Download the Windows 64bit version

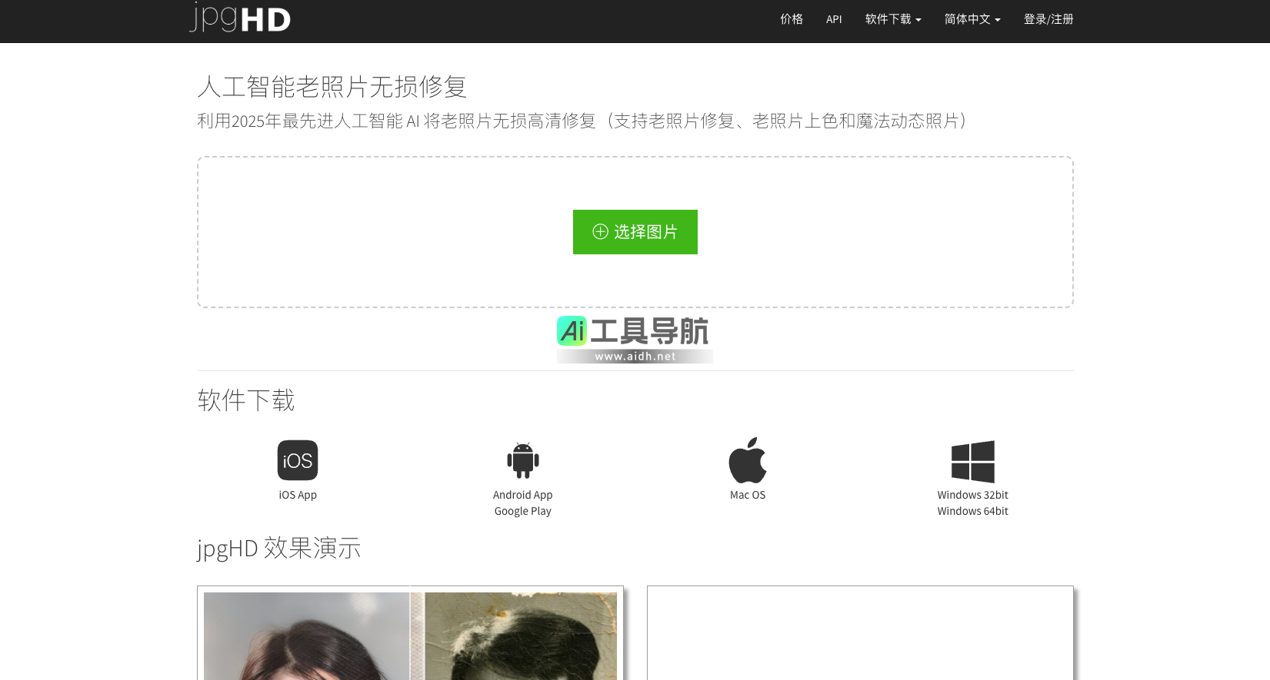972,511
